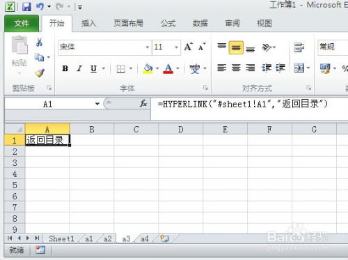
Task: Click the text orientation icon
Action: pyautogui.click(x=267, y=47)
